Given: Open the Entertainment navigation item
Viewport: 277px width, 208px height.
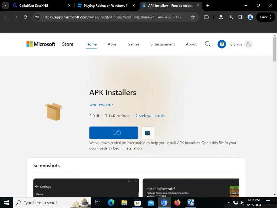Looking at the screenshot, I should click(163, 44).
